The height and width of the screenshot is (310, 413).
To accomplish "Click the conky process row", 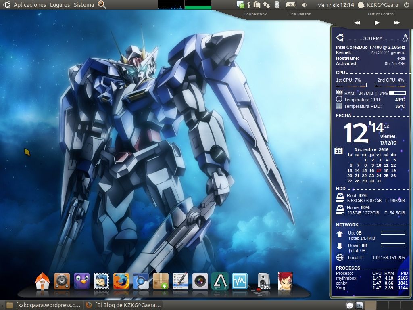I will point(372,283).
